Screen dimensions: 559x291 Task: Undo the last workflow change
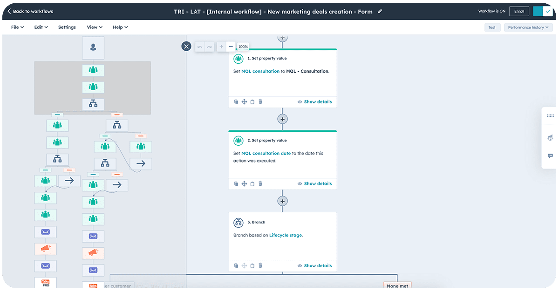(200, 47)
